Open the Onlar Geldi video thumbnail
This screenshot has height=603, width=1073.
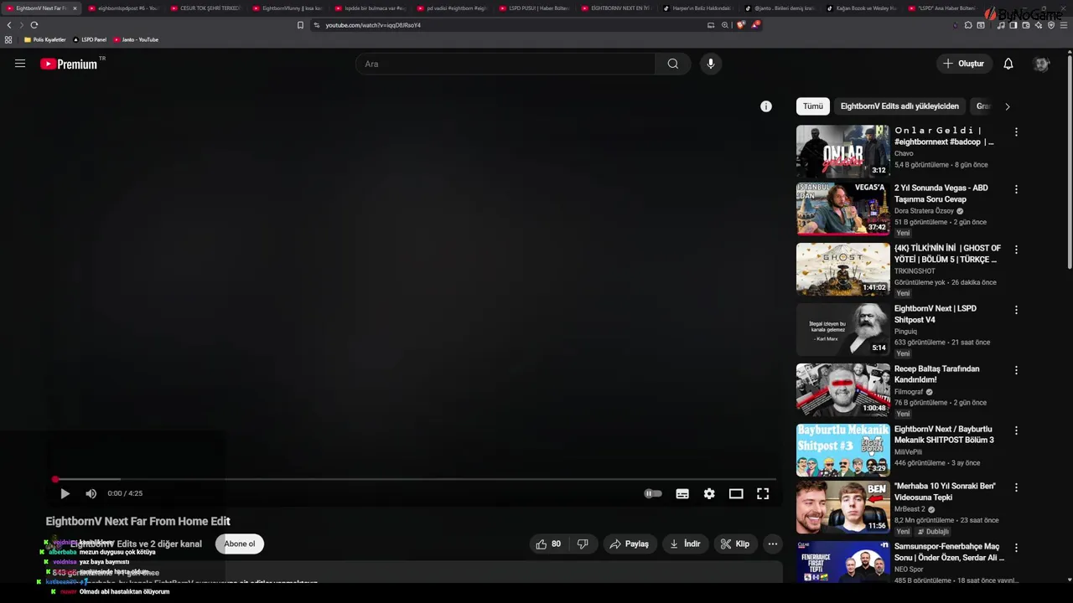coord(842,151)
